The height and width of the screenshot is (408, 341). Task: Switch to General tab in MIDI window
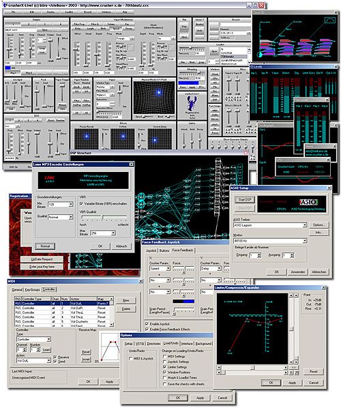tap(17, 289)
